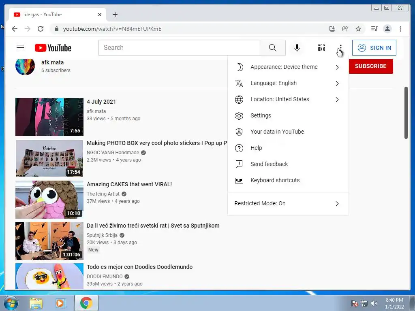This screenshot has height=311, width=415.
Task: Open Windows Explorer from taskbar
Action: click(x=36, y=303)
